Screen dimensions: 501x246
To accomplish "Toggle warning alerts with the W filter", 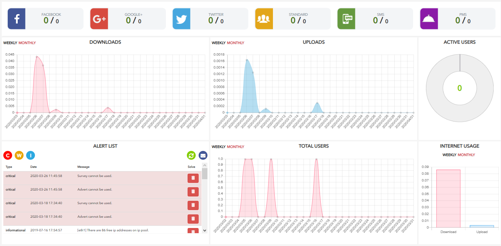I will [x=19, y=155].
